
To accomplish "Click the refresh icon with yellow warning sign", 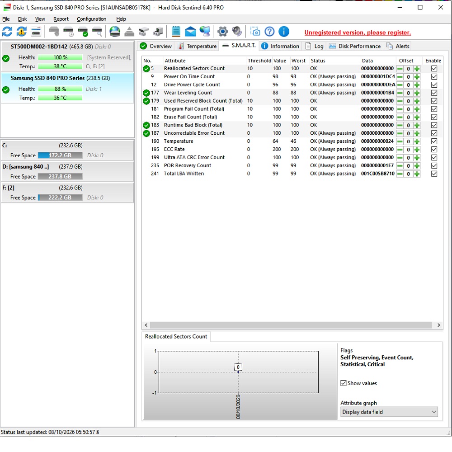I will tap(22, 32).
